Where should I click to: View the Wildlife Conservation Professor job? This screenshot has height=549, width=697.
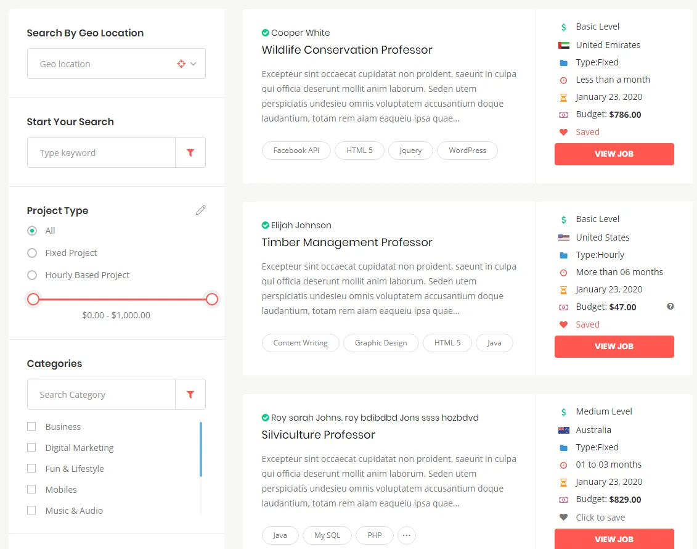click(x=614, y=154)
